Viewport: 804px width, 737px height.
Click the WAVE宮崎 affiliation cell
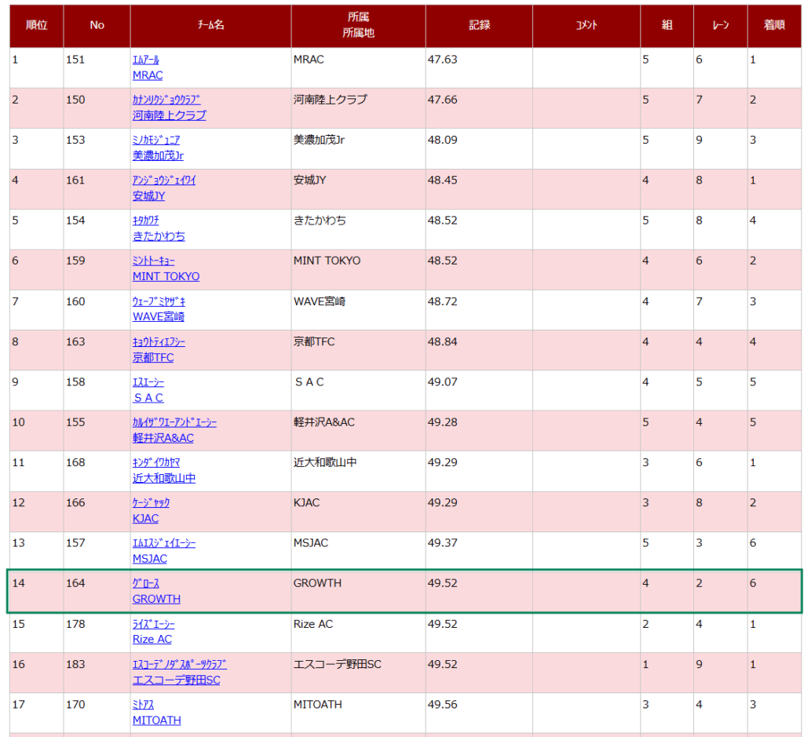click(358, 310)
